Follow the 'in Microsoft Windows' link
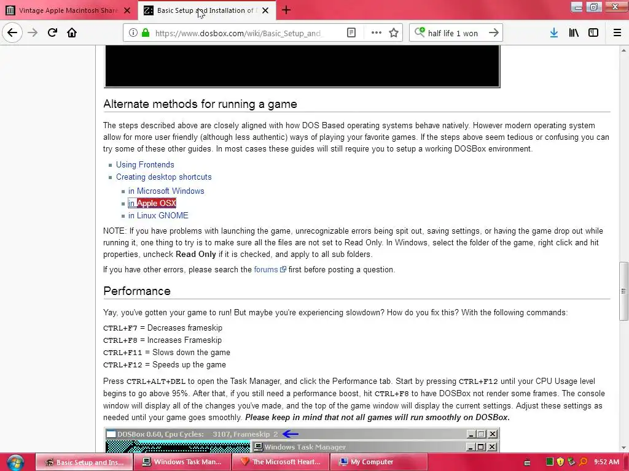The height and width of the screenshot is (471, 629). [x=166, y=191]
